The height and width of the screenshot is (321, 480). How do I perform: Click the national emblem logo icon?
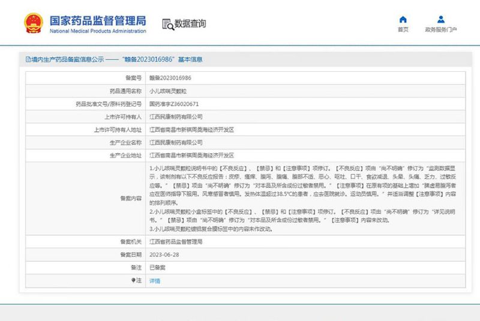(x=34, y=23)
